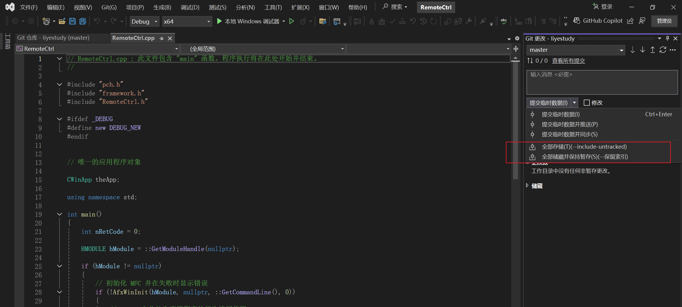The image size is (682, 307).
Task: Click the Open File folder icon
Action: (x=62, y=21)
